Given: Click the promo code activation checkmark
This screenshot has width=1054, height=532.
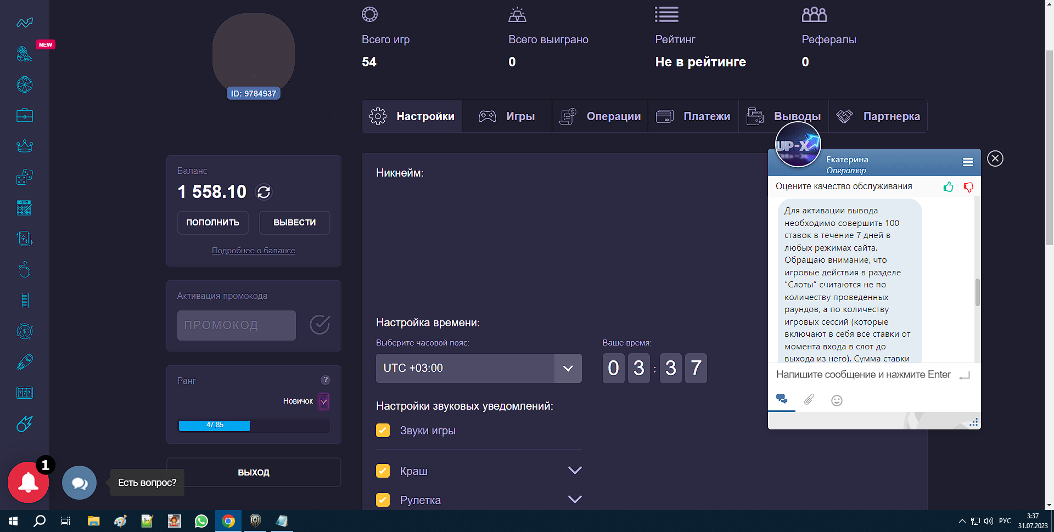Looking at the screenshot, I should coord(319,325).
